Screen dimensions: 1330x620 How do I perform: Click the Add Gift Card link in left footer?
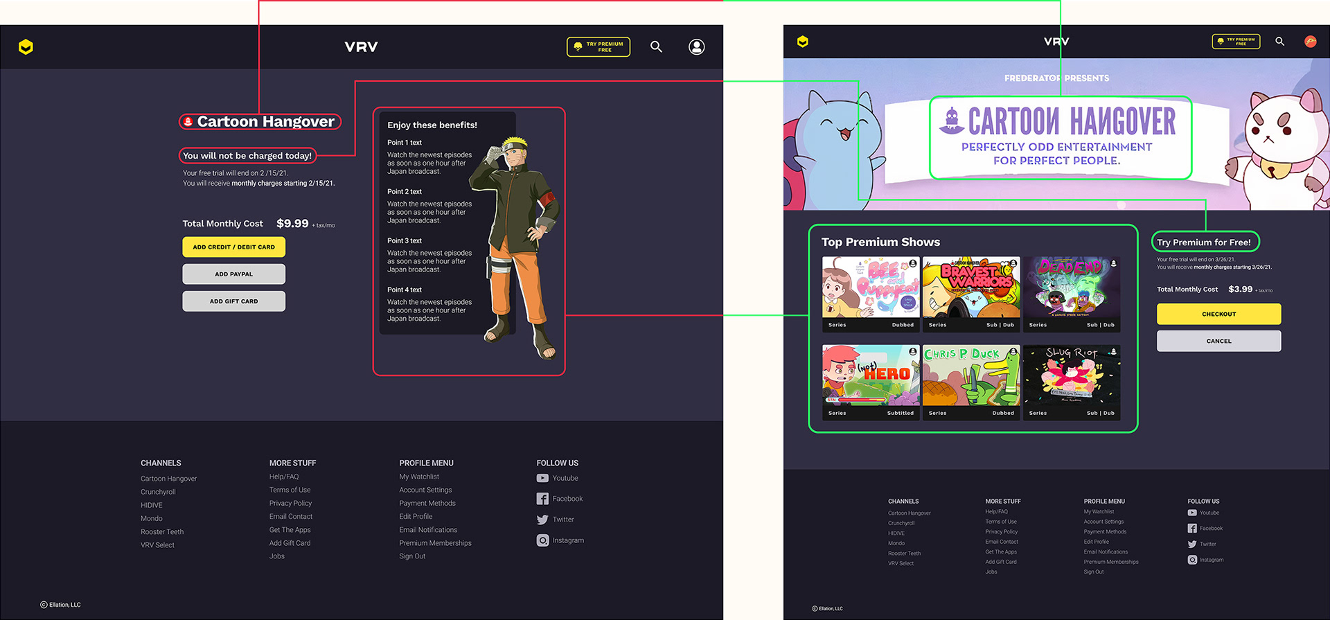point(290,543)
